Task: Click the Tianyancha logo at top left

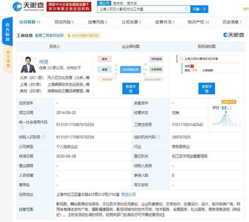Action: [28, 6]
